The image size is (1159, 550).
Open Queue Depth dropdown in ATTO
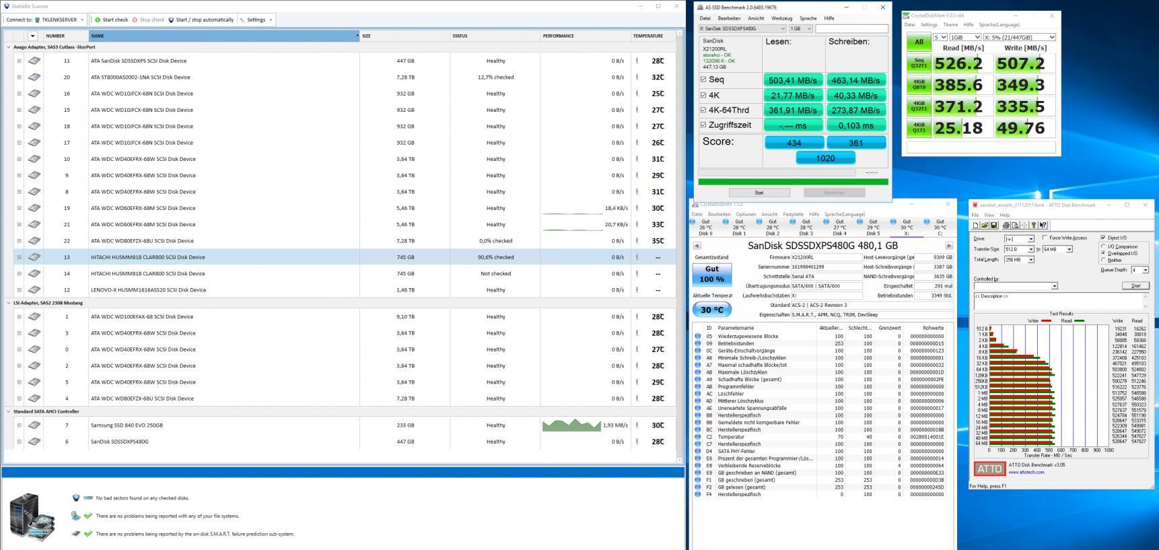[x=1146, y=270]
